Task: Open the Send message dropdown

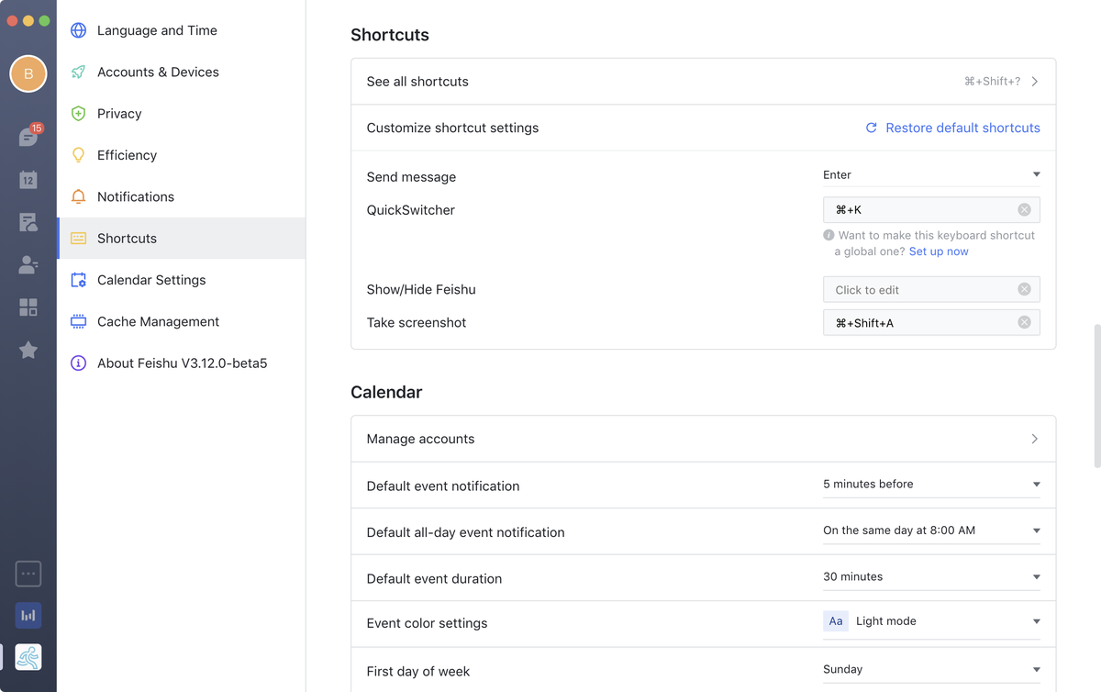Action: point(931,175)
